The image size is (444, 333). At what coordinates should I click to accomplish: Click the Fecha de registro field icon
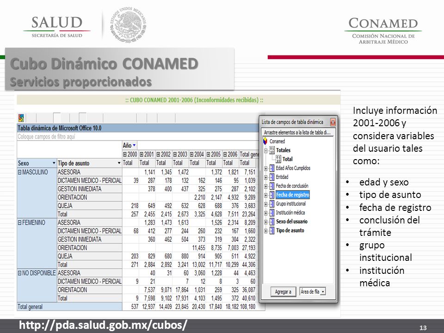tap(272, 195)
